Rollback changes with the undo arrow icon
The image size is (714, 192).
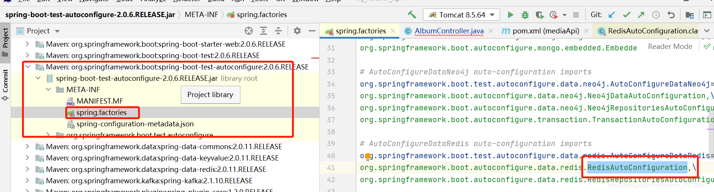tap(671, 15)
